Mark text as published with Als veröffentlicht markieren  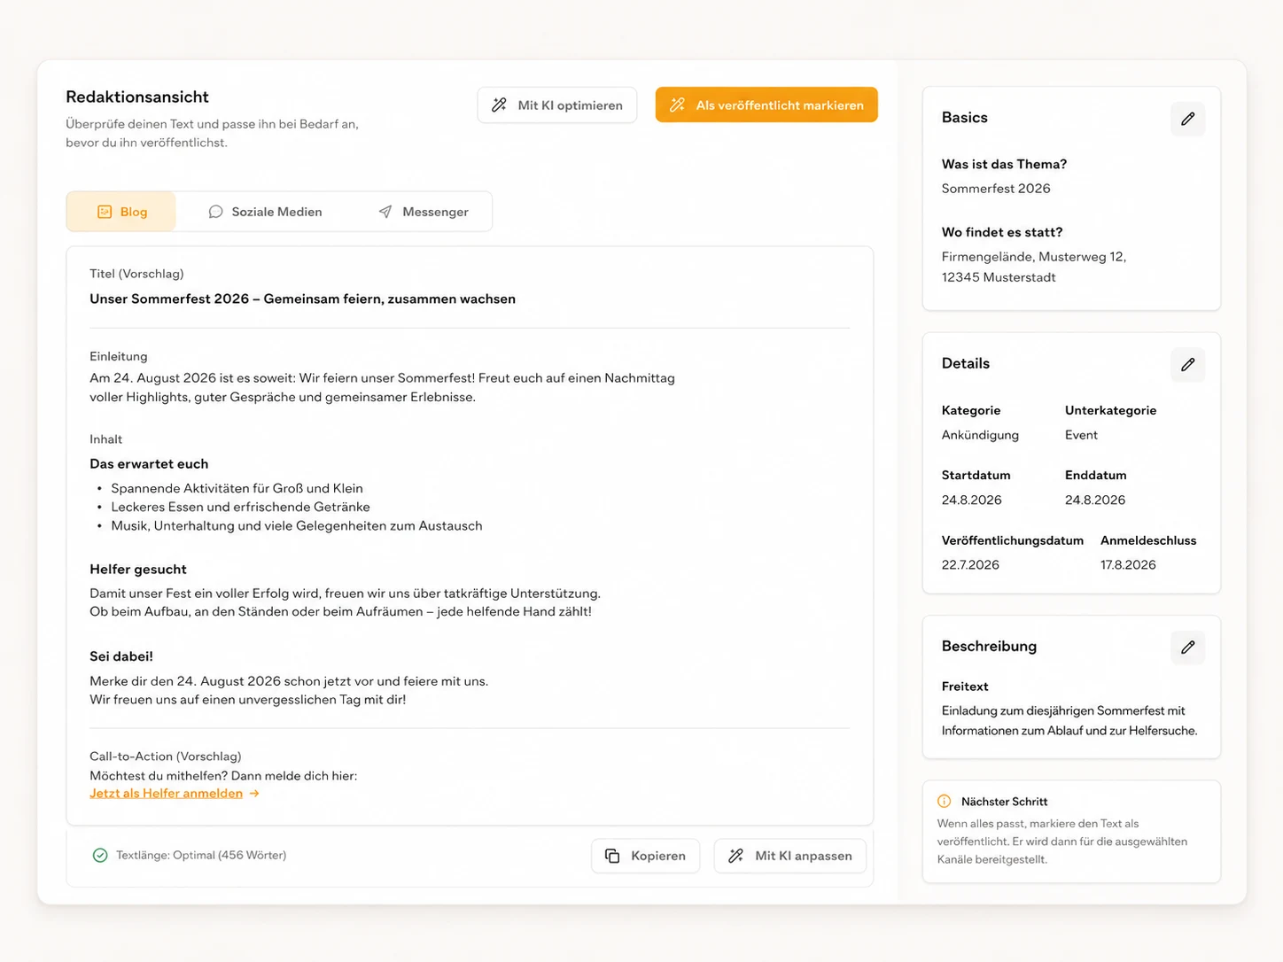pos(766,105)
